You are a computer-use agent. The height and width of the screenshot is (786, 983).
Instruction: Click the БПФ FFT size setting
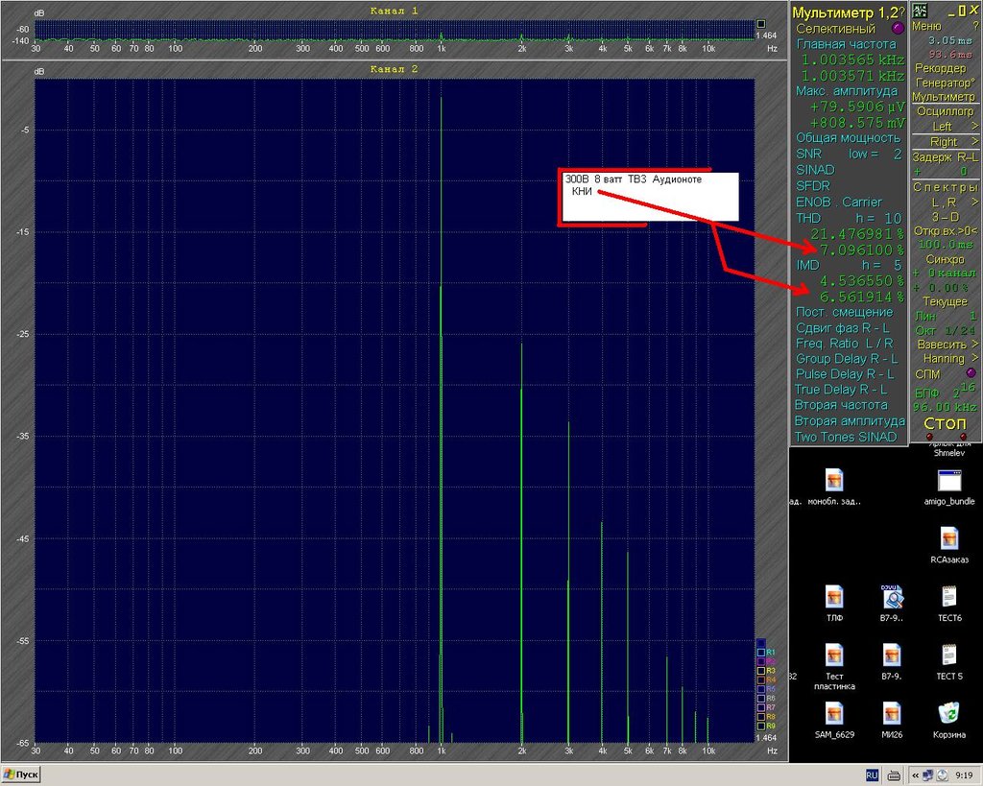tap(945, 392)
